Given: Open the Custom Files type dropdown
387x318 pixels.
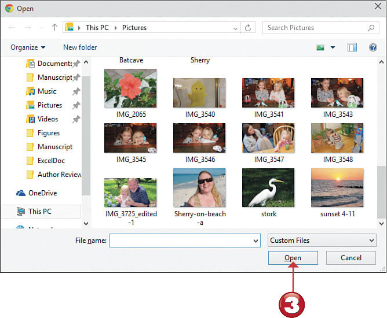Looking at the screenshot, I should 322,241.
